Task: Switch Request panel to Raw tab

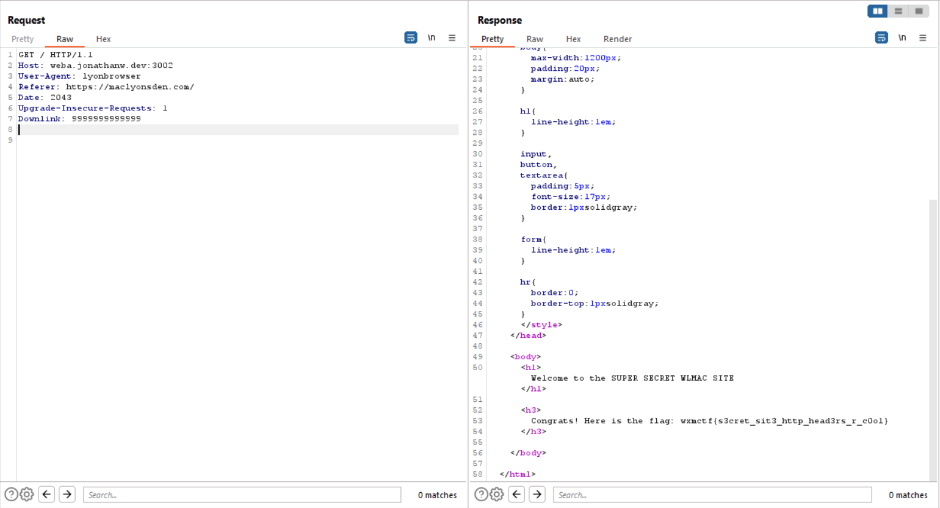Action: point(65,39)
